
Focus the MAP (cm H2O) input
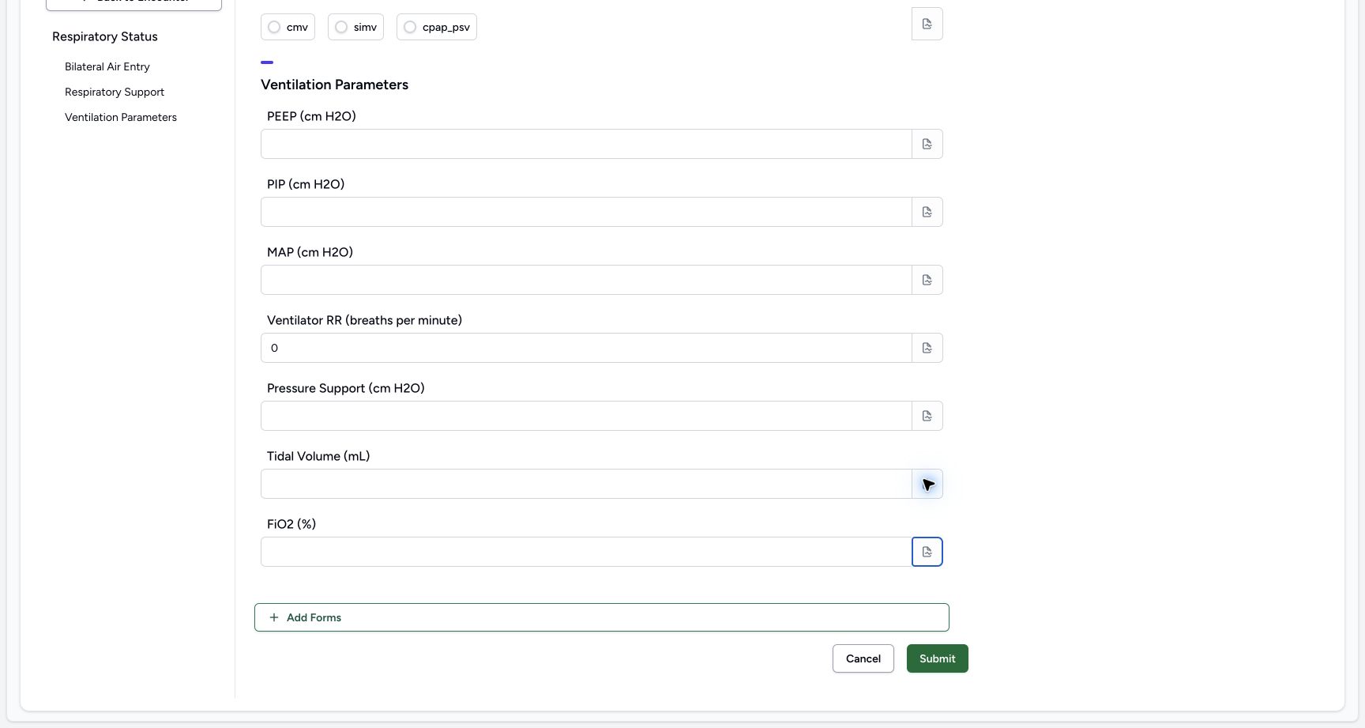click(x=586, y=280)
